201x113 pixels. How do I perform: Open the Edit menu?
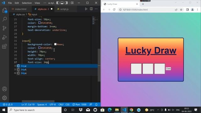click(x=17, y=3)
